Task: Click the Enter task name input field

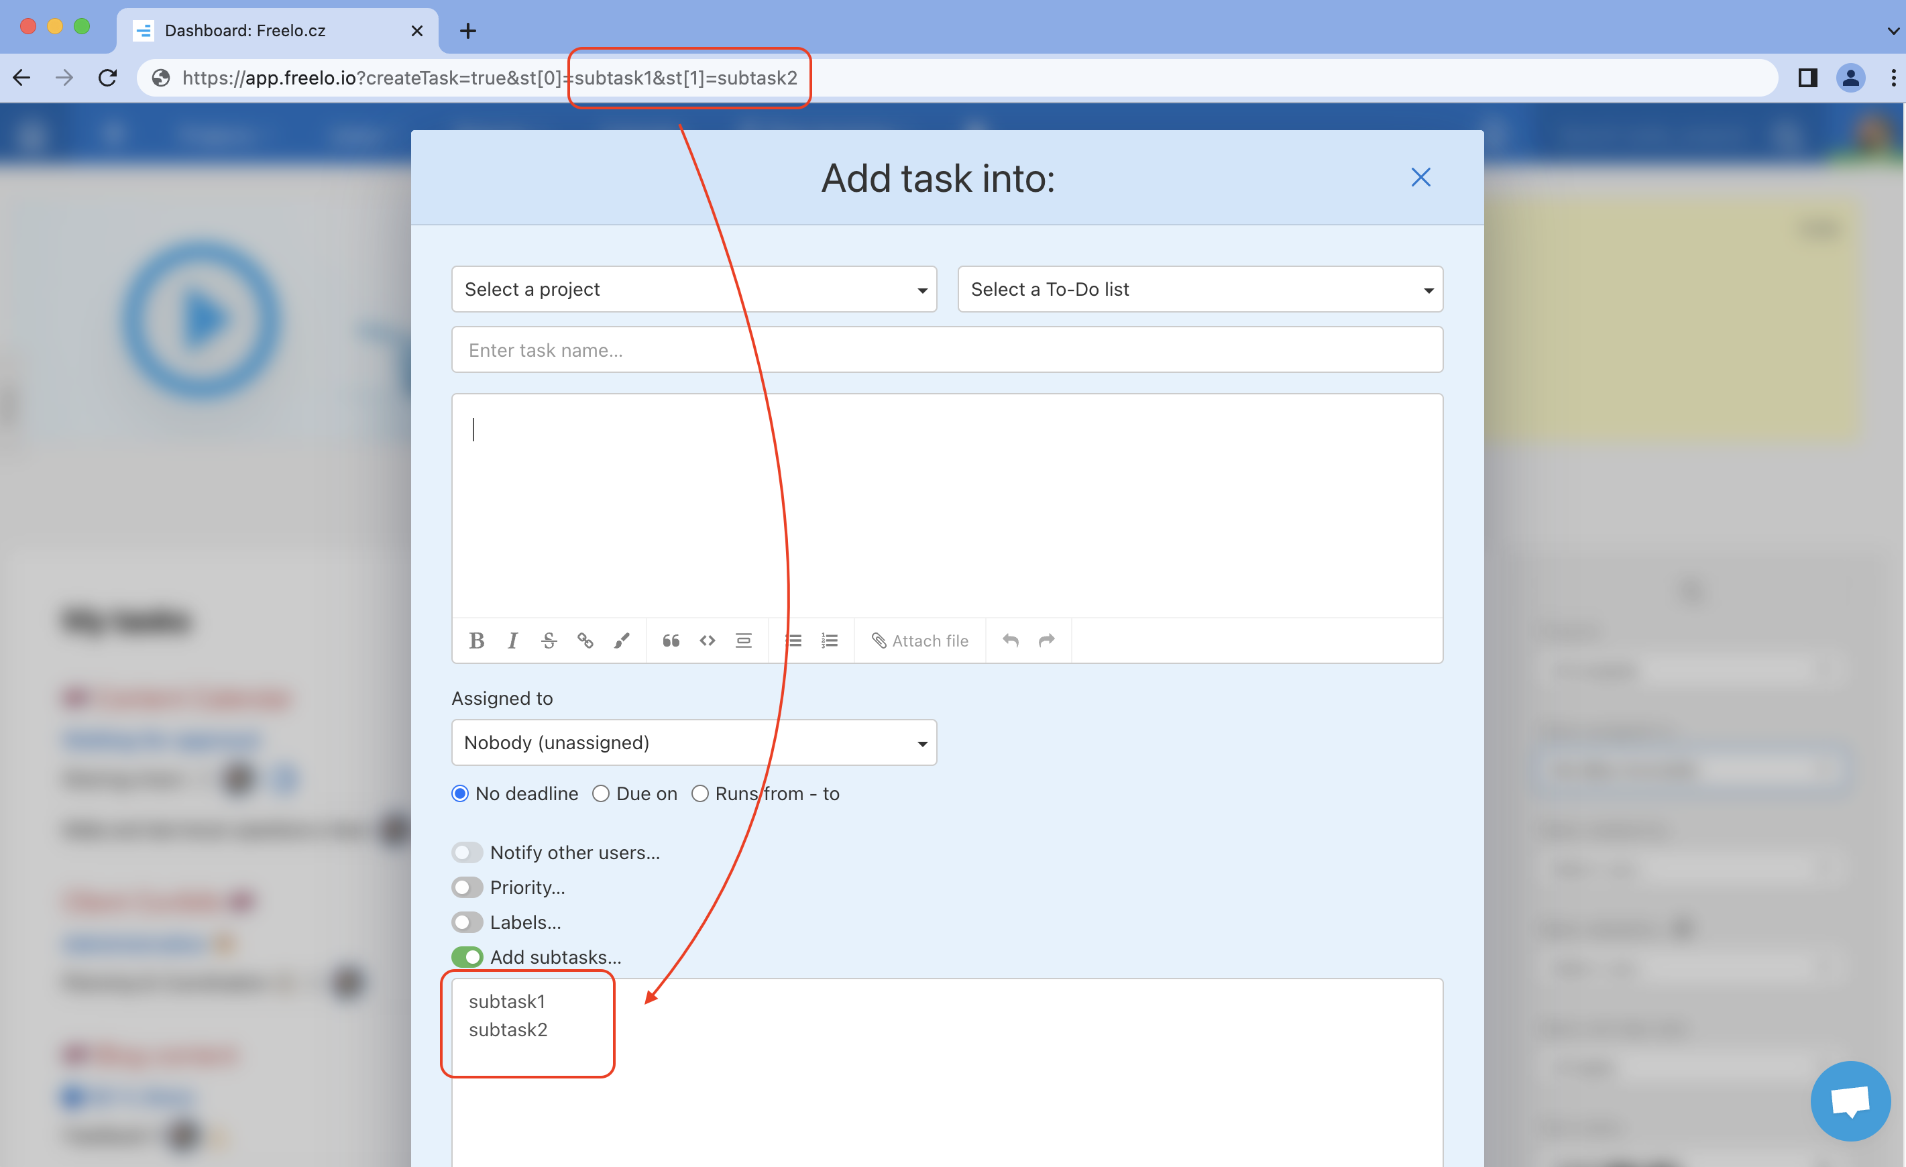Action: click(x=948, y=350)
